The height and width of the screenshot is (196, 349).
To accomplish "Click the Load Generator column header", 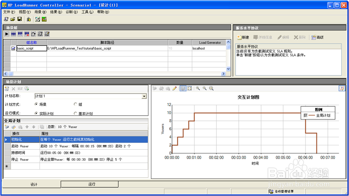I will [x=209, y=43].
